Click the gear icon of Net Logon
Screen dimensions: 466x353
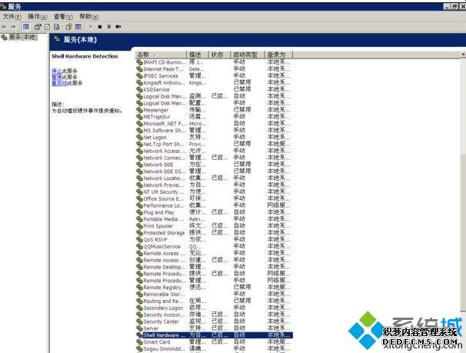pyautogui.click(x=139, y=137)
